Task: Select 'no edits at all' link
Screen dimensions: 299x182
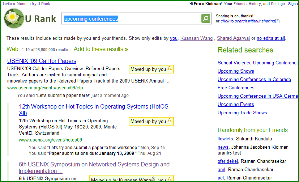Action: click(x=270, y=38)
